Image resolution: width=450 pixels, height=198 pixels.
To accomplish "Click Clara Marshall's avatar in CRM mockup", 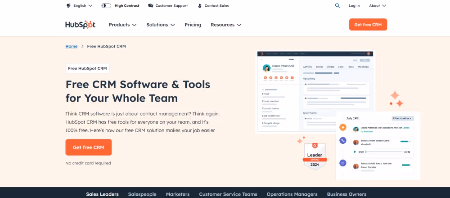I will point(266,68).
